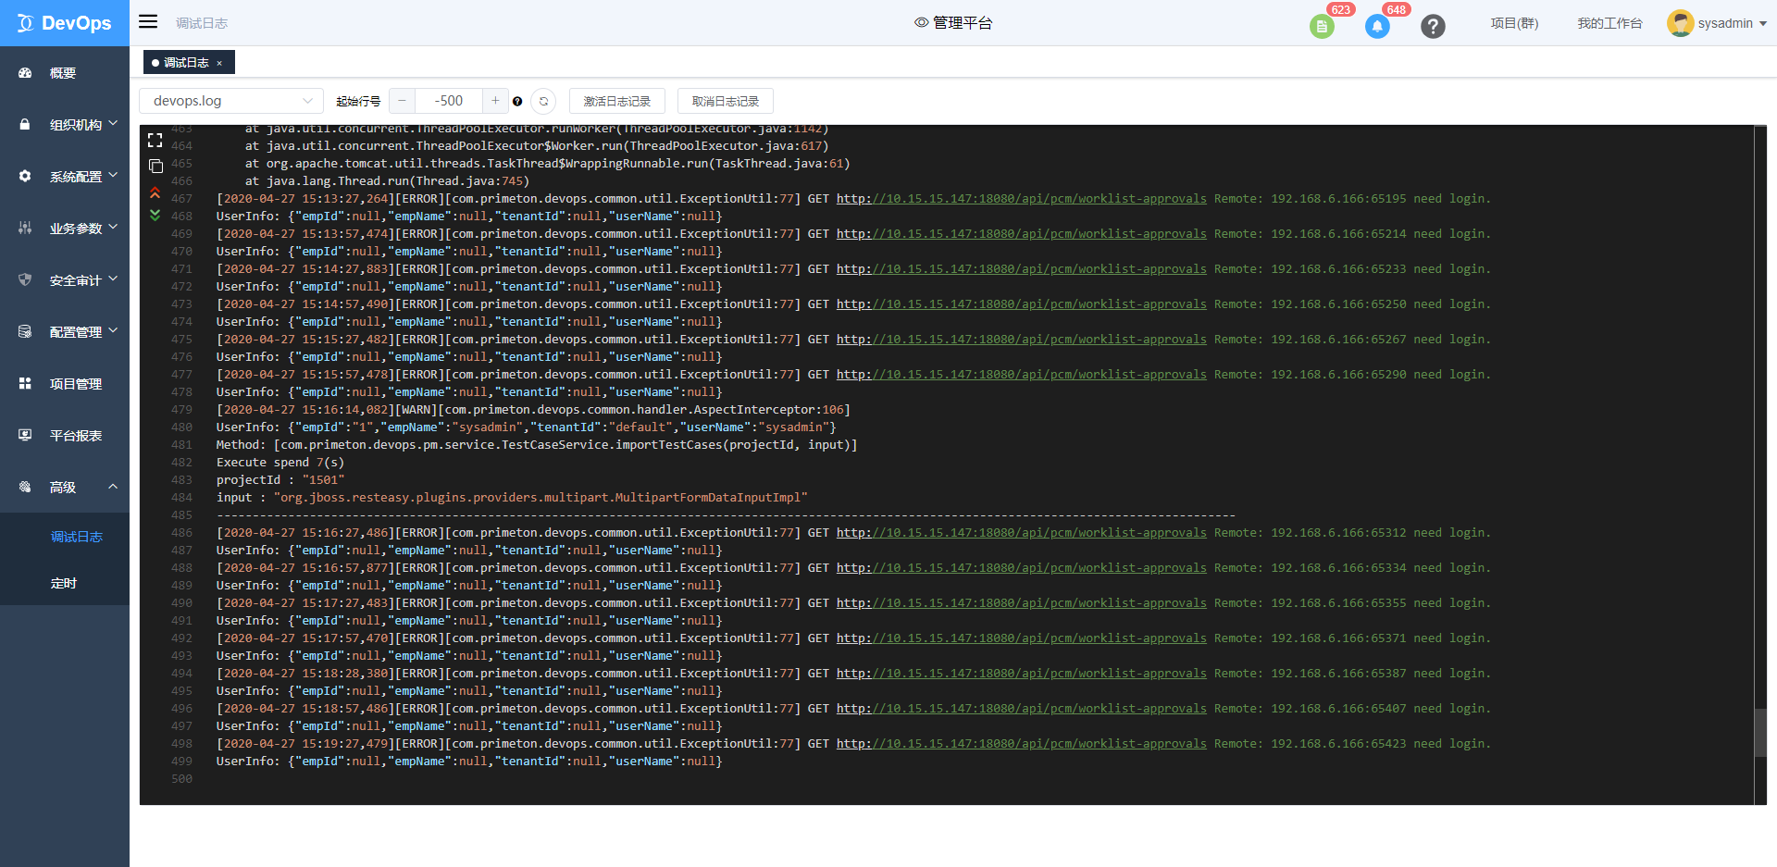Screen dimensions: 1777x867
Task: Open the devops.log file dropdown
Action: (231, 101)
